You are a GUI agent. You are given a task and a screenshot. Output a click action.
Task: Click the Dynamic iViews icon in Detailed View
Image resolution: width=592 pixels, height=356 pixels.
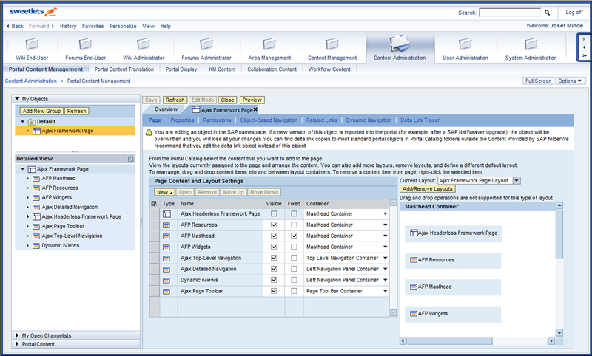click(36, 246)
